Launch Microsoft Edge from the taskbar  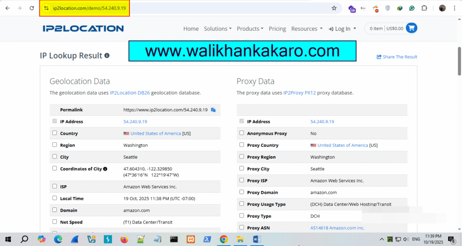[x=58, y=239]
